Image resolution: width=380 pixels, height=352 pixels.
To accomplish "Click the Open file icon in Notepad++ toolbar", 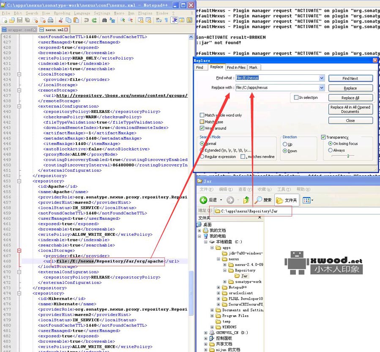I will tap(12, 20).
